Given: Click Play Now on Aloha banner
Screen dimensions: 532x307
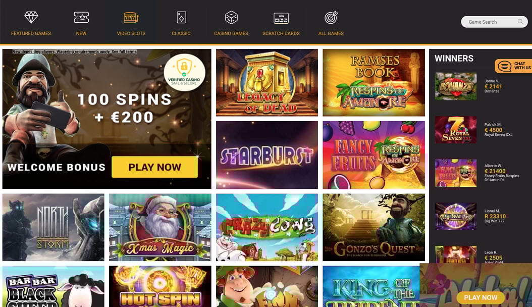Looking at the screenshot, I should pos(481,297).
